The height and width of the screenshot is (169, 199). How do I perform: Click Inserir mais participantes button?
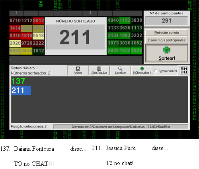(x=167, y=40)
